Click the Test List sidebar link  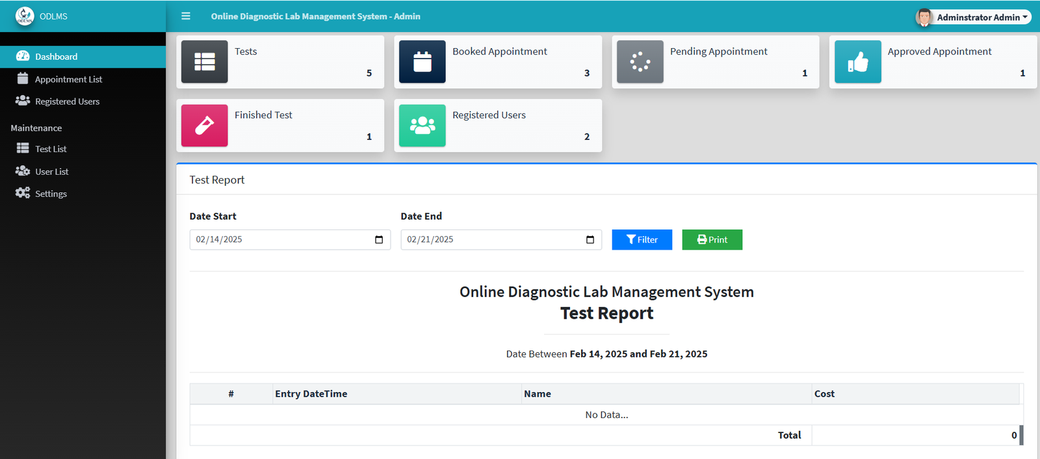[x=51, y=149]
